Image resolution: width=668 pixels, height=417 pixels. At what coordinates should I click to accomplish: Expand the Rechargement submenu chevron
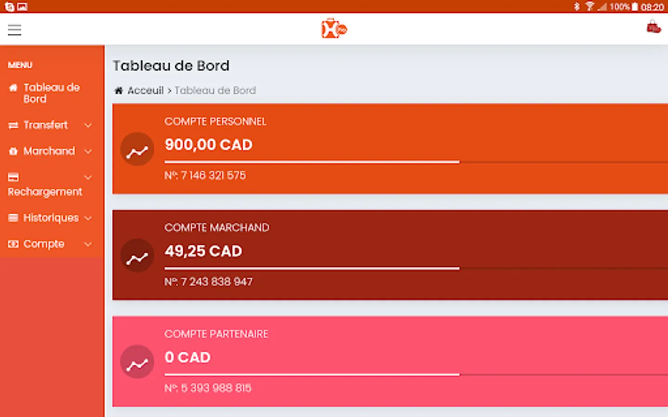coord(88,177)
